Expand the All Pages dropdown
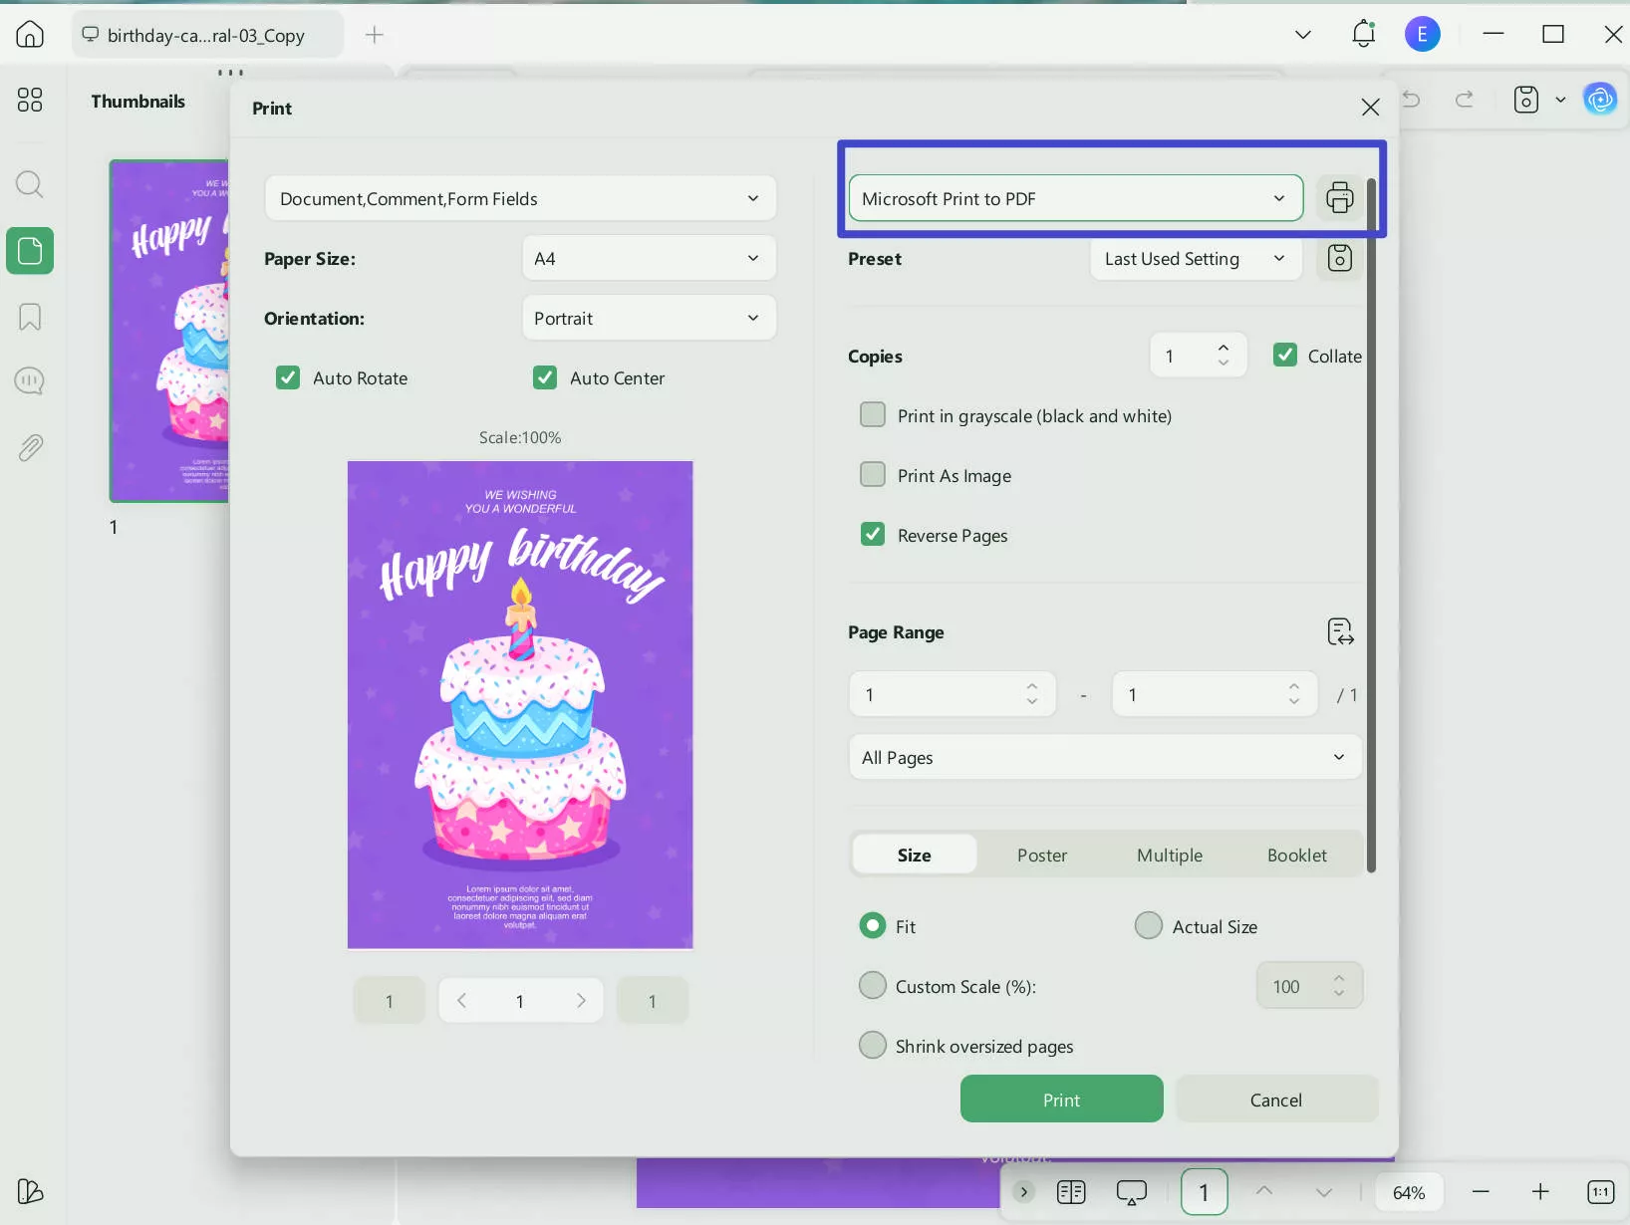 tap(1104, 758)
